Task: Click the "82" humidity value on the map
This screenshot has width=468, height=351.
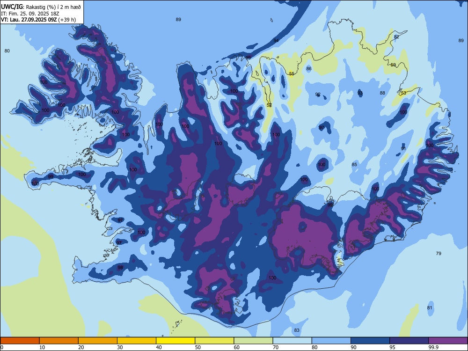Action: pyautogui.click(x=396, y=37)
